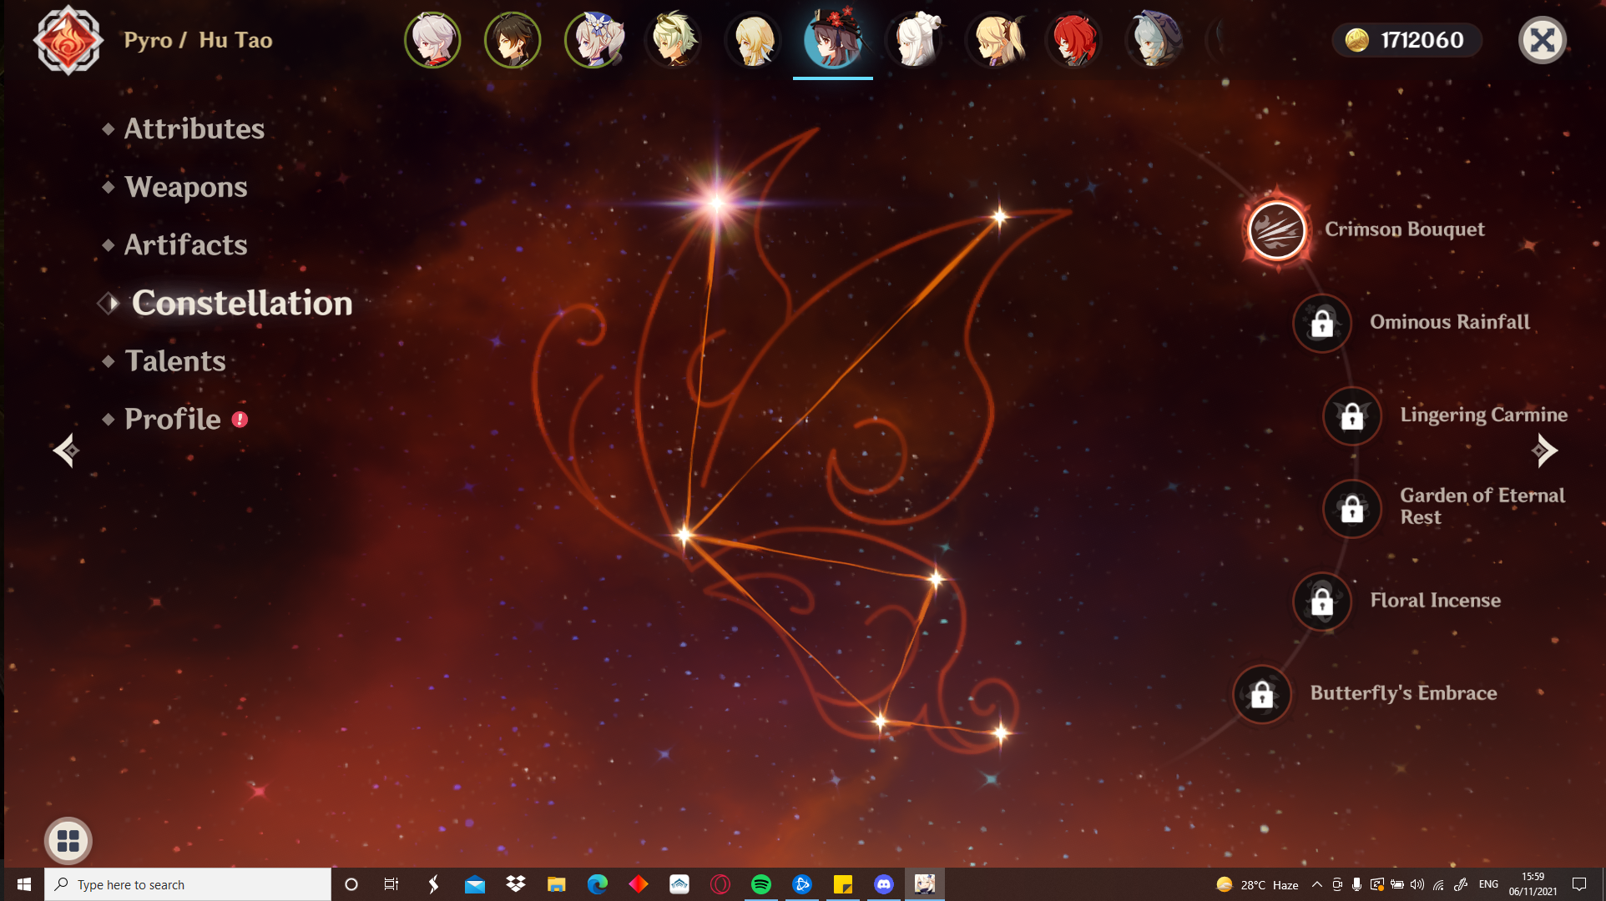Open the clock showing 15:59
This screenshot has width=1606, height=901.
click(1533, 884)
